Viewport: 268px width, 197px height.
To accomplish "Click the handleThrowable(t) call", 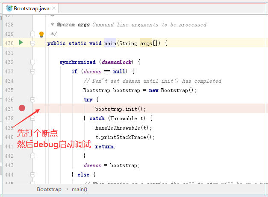I will pos(123,128).
